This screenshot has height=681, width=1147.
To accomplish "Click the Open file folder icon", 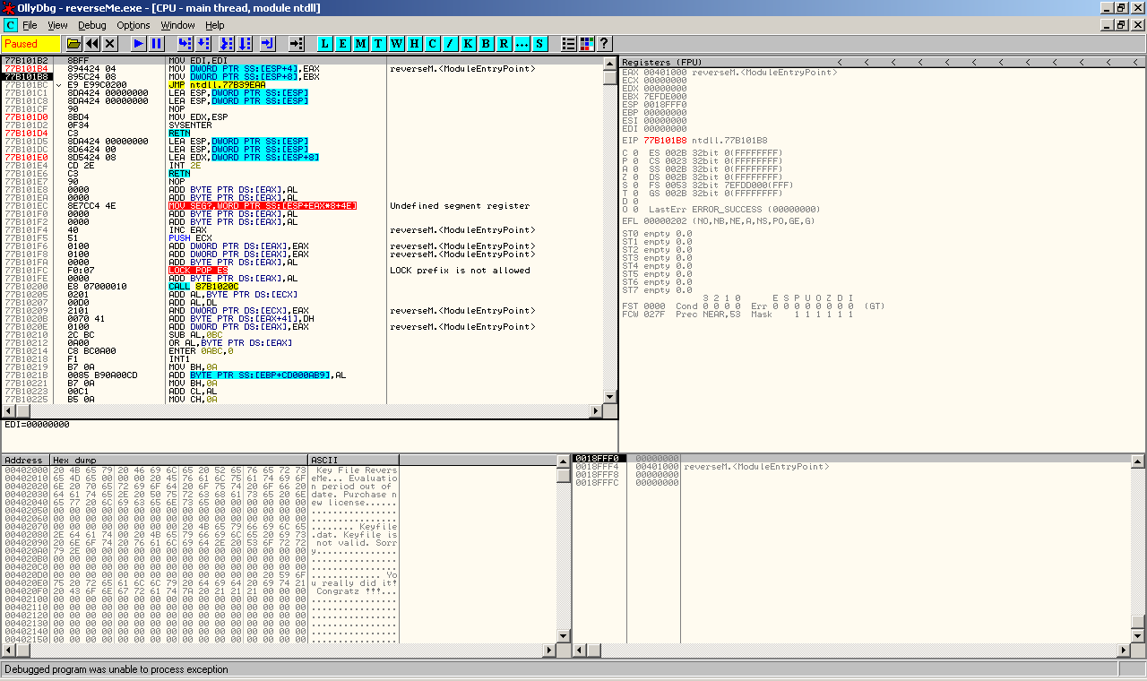I will (73, 43).
